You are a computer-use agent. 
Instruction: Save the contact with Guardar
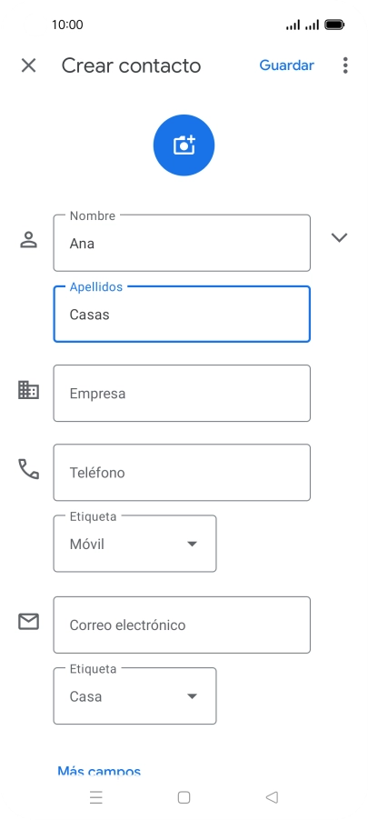(x=286, y=65)
